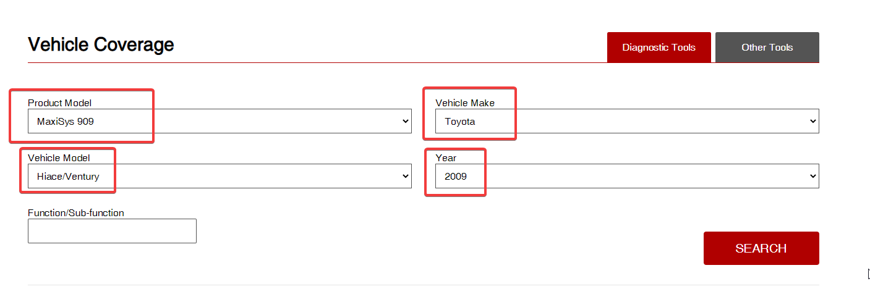Click the Toyota selected make value
Viewport: 870px width, 302px height.
[460, 122]
